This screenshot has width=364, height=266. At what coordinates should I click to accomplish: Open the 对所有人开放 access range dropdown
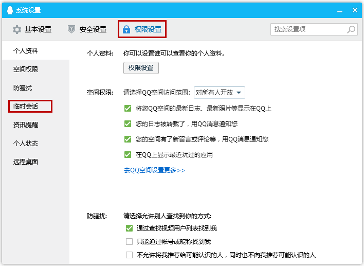coord(220,93)
